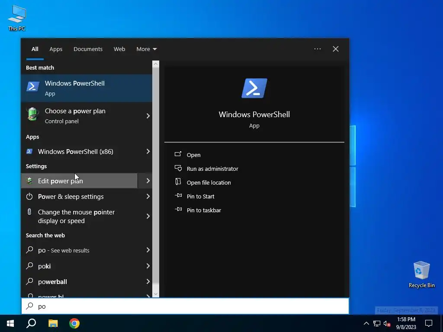443x332 pixels.
Task: Expand Windows PowerShell (x86) details arrow
Action: [x=148, y=151]
